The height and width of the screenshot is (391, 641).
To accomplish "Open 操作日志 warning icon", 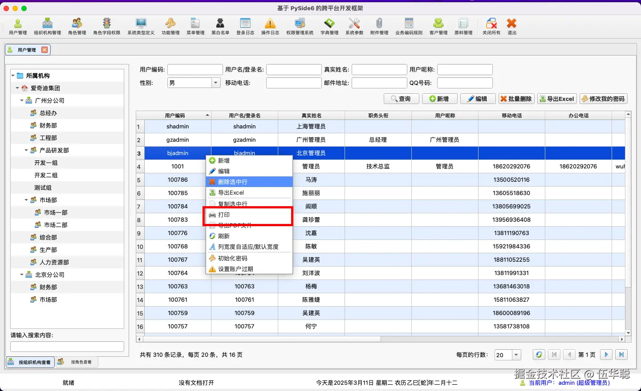I will (270, 26).
